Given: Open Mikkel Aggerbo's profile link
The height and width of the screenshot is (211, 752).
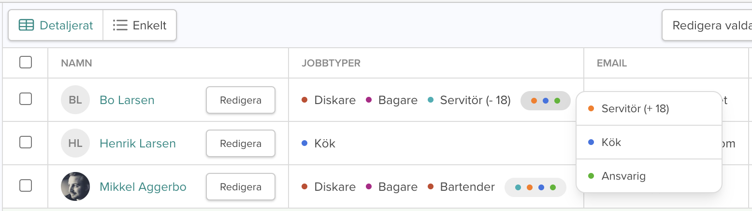Looking at the screenshot, I should pyautogui.click(x=143, y=187).
